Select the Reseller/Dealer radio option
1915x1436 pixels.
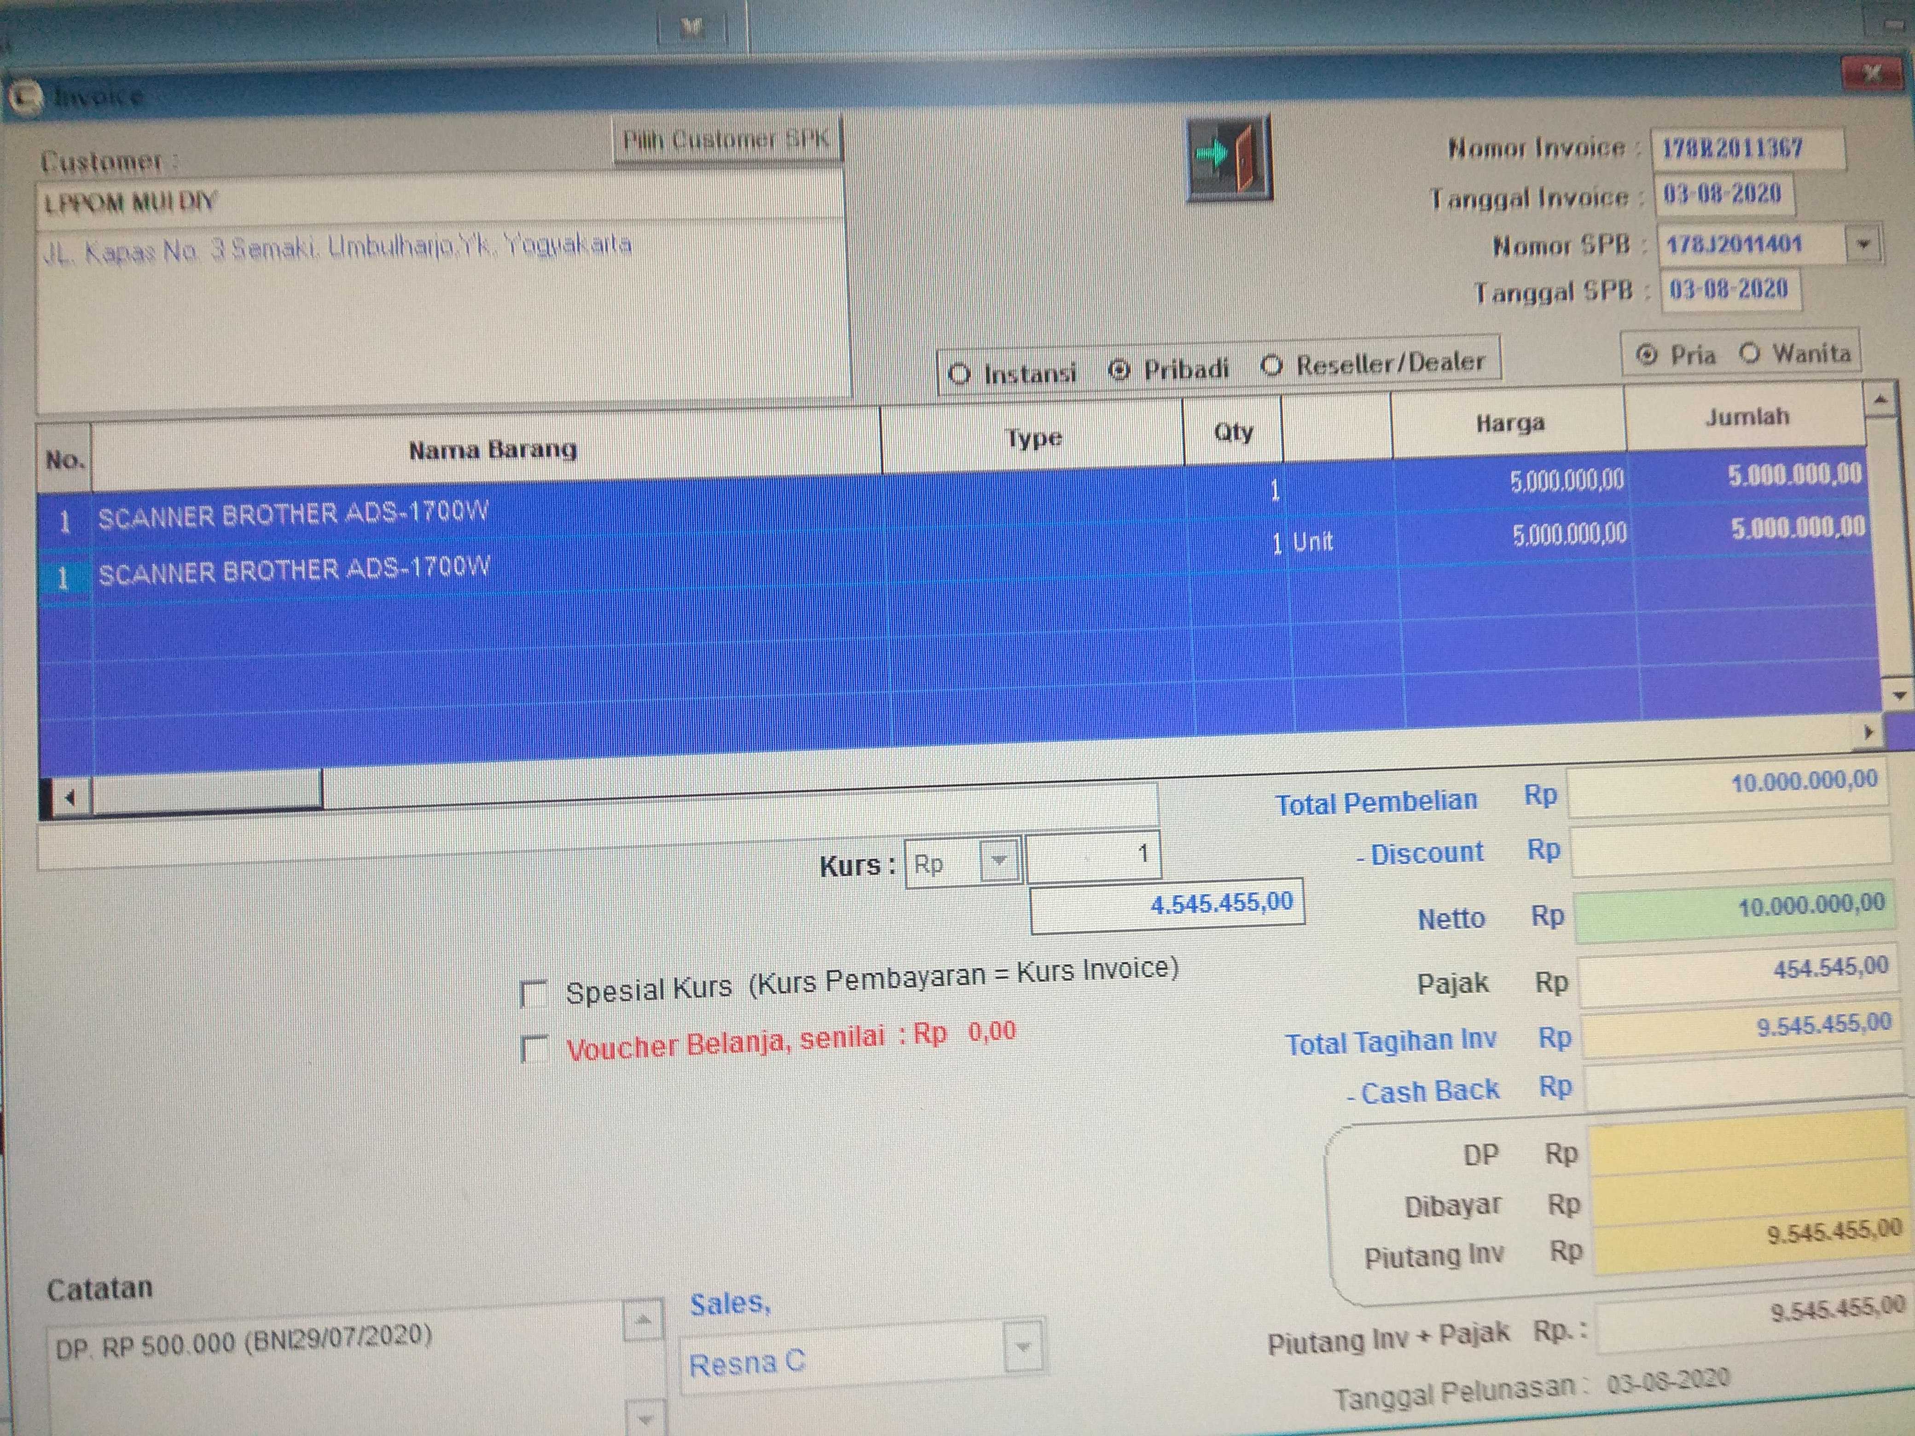tap(1271, 366)
